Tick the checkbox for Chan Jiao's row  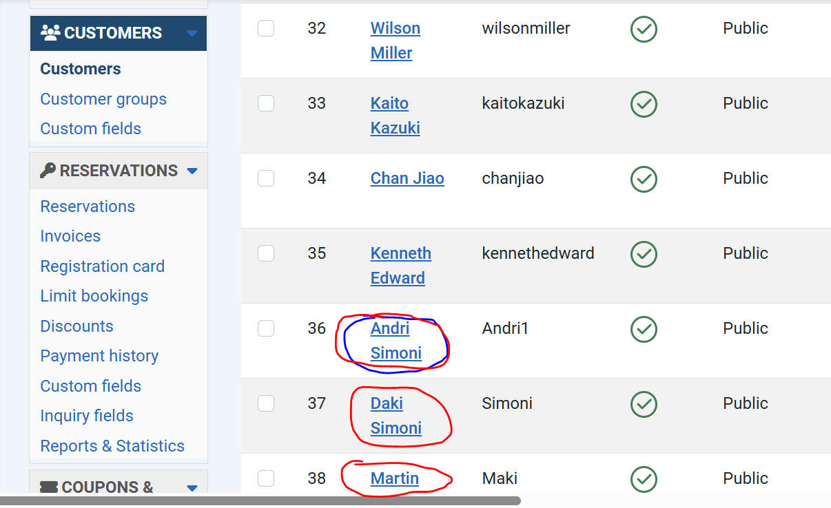click(266, 178)
